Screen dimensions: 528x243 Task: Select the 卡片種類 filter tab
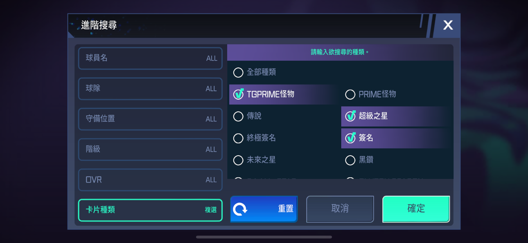point(150,210)
